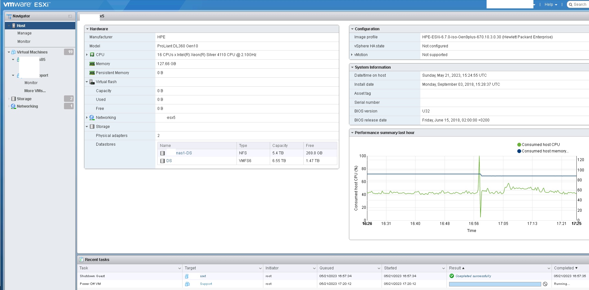Open the Help menu
The height and width of the screenshot is (290, 589).
click(x=551, y=5)
